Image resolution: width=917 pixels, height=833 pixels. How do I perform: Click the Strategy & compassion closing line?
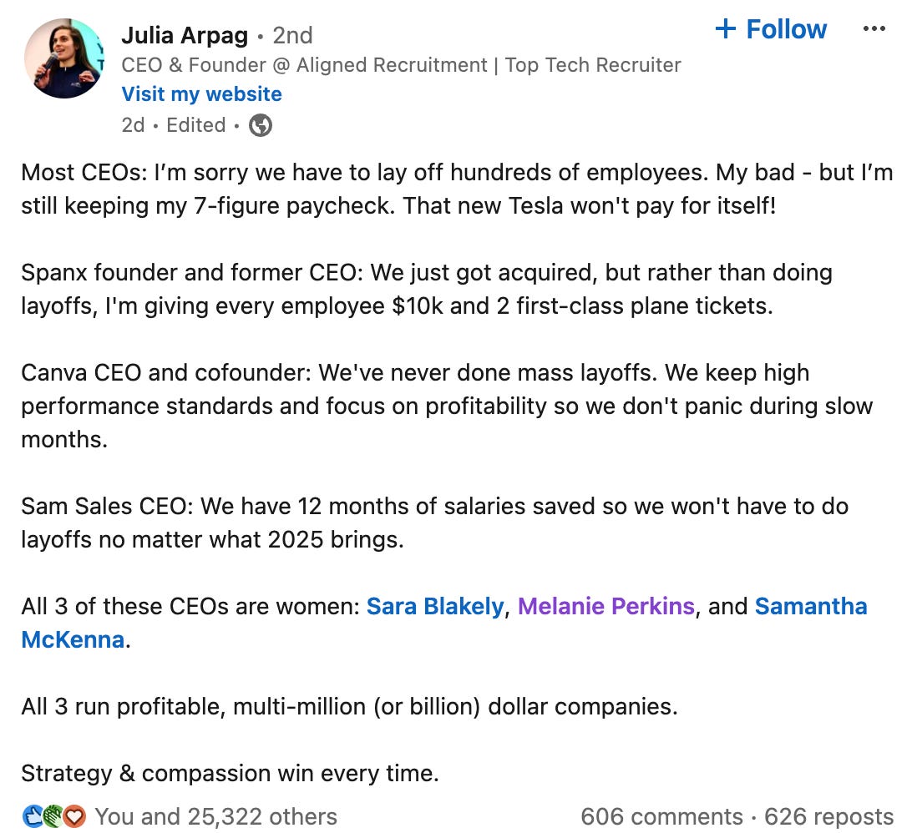pyautogui.click(x=230, y=774)
